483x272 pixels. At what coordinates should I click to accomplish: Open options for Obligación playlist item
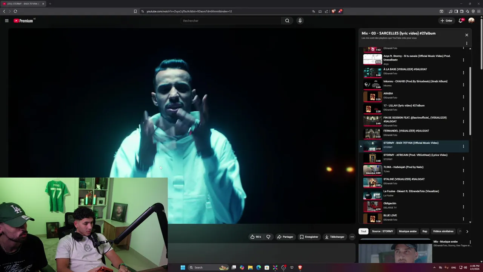[x=463, y=207]
